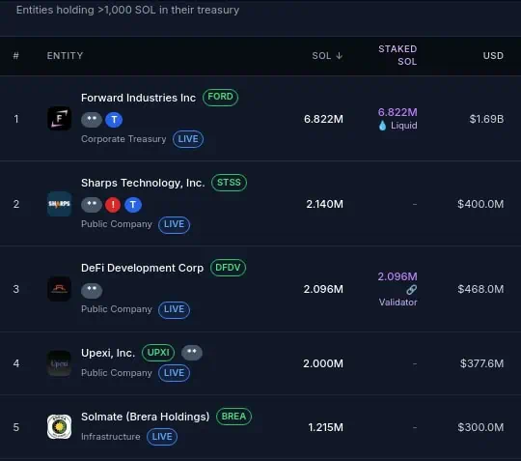Click the blue T icon under Forward Industries
The height and width of the screenshot is (461, 521).
tap(114, 120)
